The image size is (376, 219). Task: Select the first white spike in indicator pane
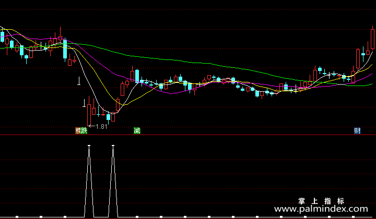(x=89, y=181)
